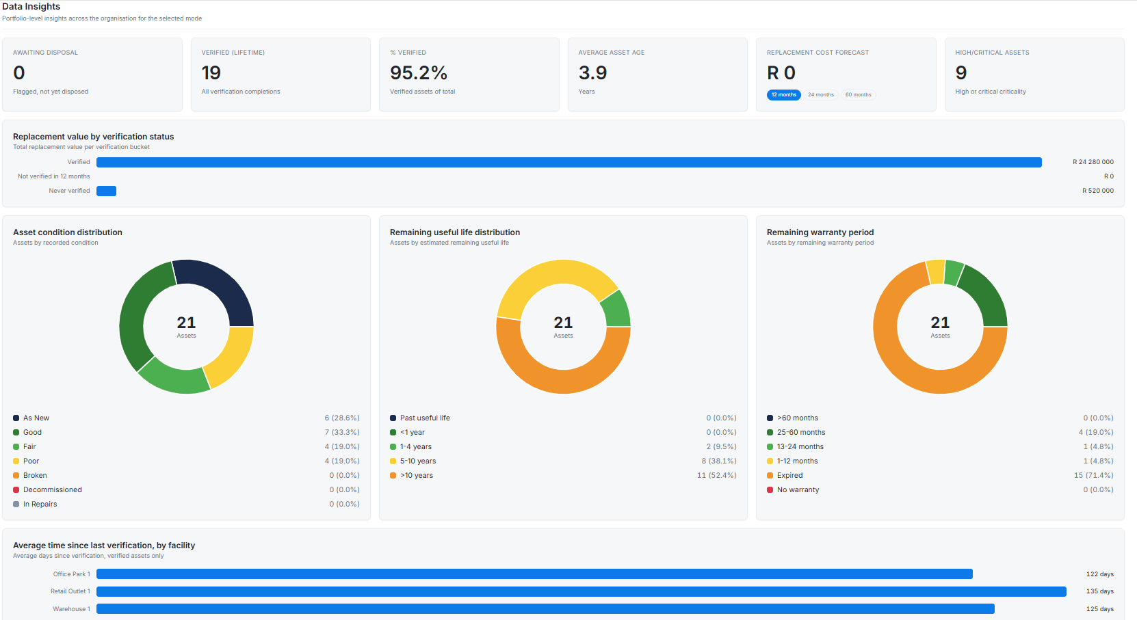Open the Average Asset Age card

tap(657, 75)
